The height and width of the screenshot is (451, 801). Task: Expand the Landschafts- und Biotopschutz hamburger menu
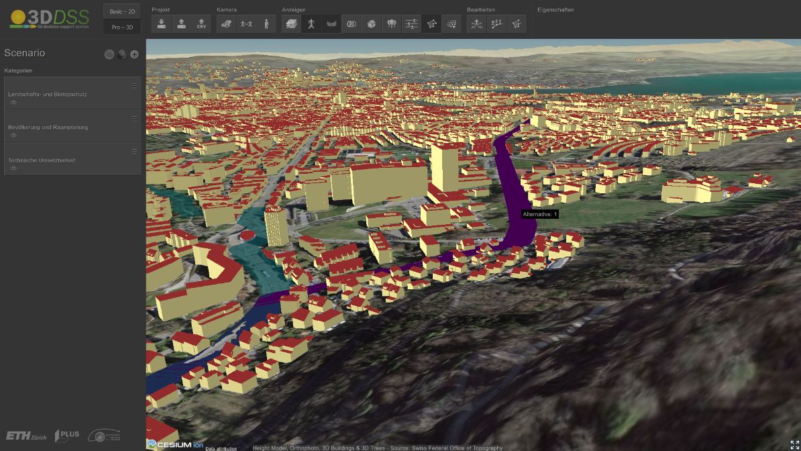coord(135,85)
